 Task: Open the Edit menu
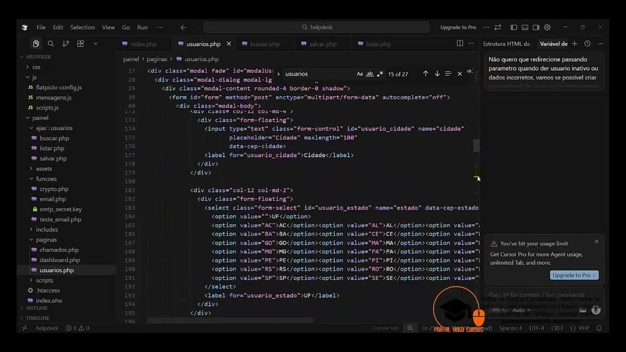tap(58, 27)
